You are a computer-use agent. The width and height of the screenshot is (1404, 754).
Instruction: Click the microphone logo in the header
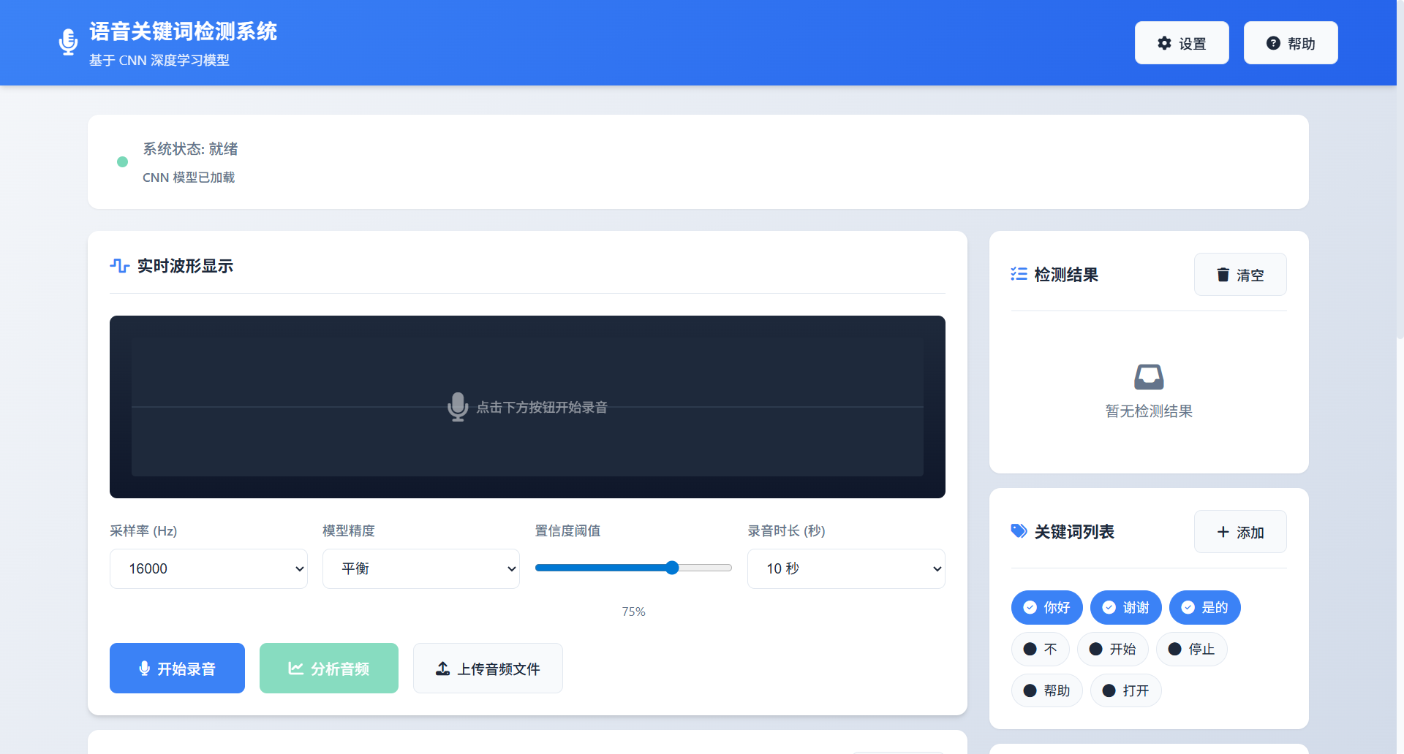[68, 42]
